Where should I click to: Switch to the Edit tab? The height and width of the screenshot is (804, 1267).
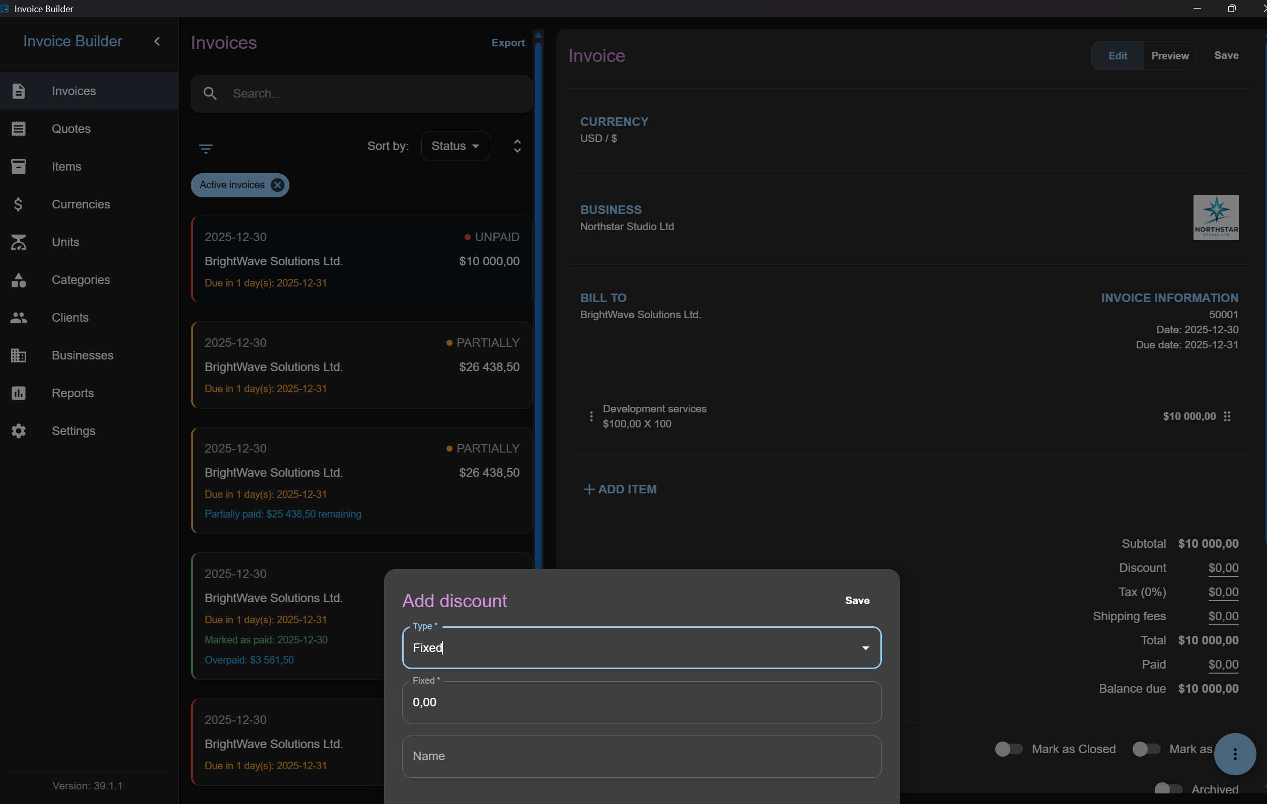click(x=1117, y=56)
